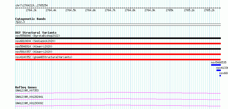Screen dimensions: 228x109
Task: Click the 2764.6k ruler tick label
Action: [90, 10]
